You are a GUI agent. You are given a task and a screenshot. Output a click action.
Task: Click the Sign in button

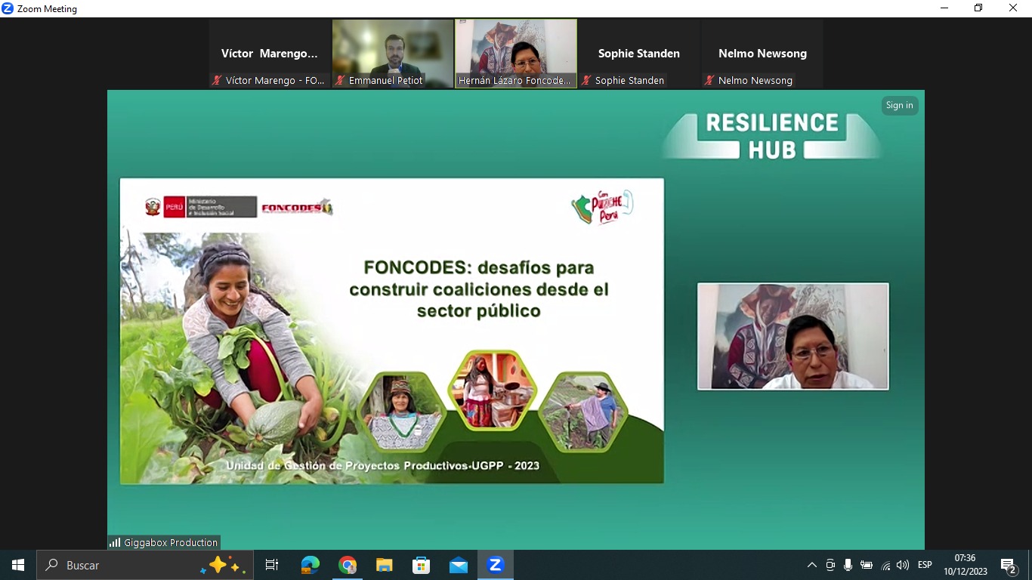(899, 106)
